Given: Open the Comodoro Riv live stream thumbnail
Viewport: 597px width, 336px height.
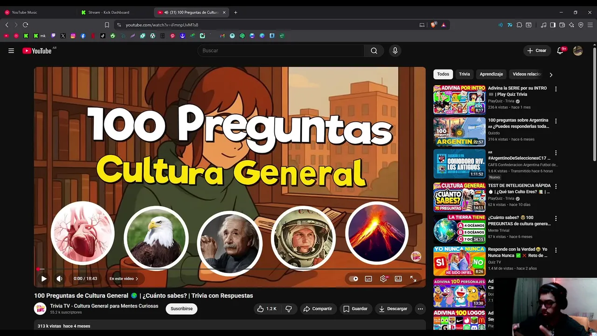Looking at the screenshot, I should [459, 164].
